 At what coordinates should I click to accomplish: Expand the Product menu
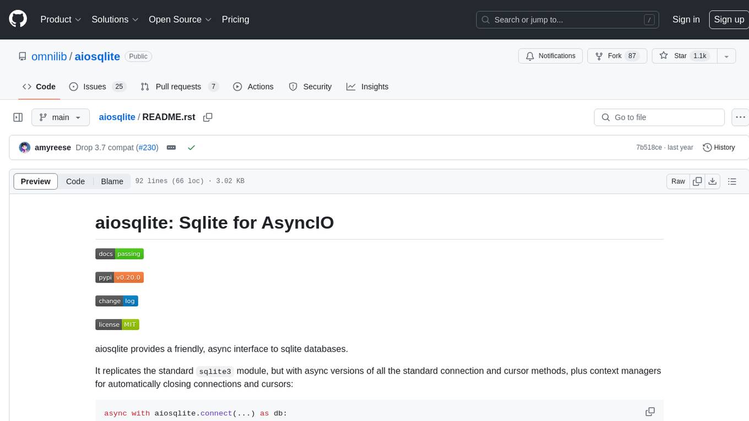(61, 19)
